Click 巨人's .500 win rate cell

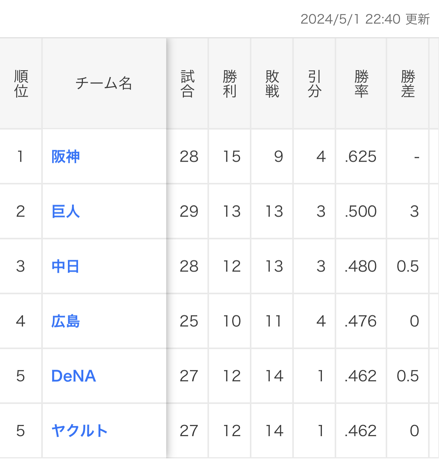coord(361,211)
